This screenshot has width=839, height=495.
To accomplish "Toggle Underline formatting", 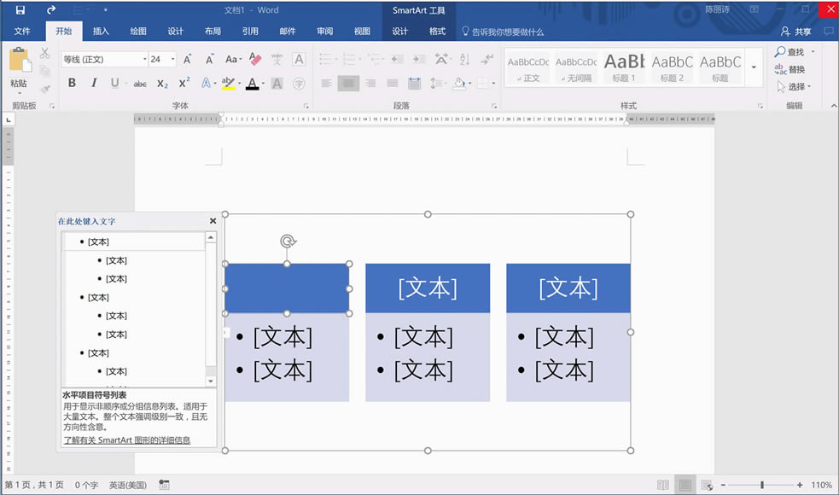I will click(x=114, y=83).
